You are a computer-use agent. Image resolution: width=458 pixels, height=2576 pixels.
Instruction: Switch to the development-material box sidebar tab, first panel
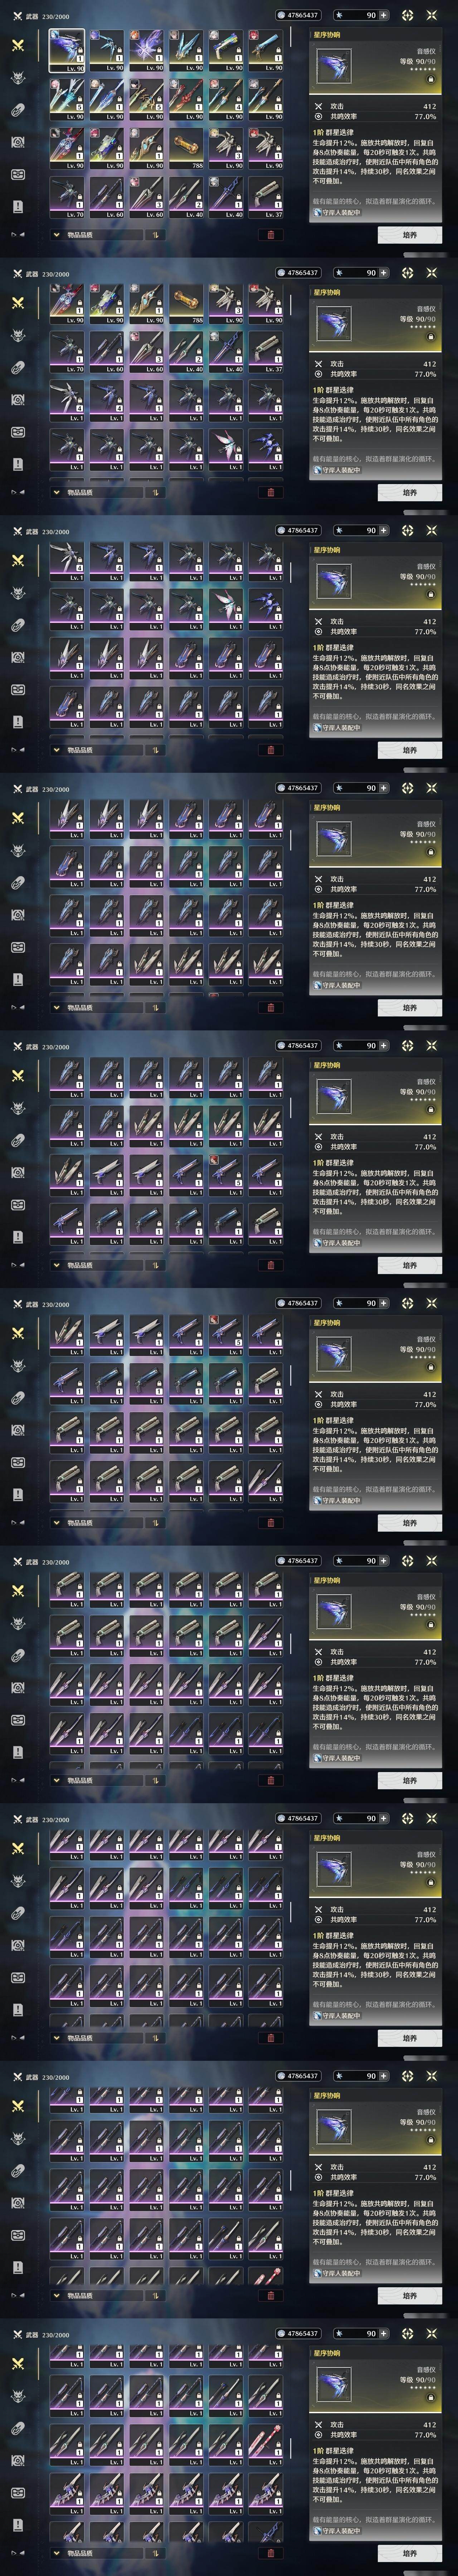17,174
